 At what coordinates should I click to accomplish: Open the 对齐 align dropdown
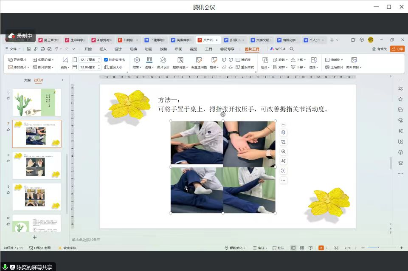[281, 67]
